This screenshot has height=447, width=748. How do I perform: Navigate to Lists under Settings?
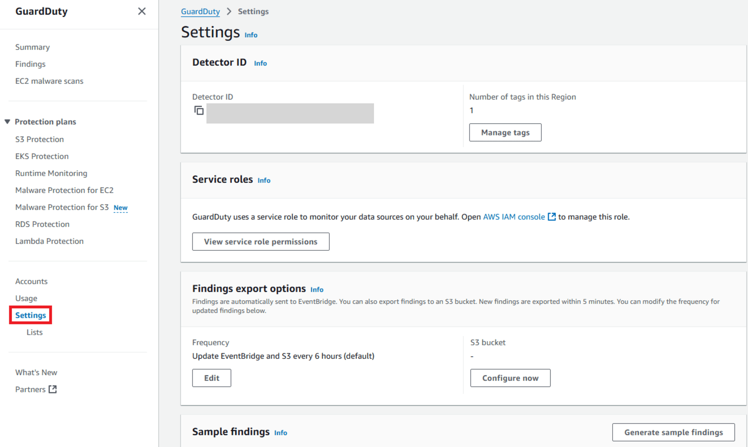point(34,332)
